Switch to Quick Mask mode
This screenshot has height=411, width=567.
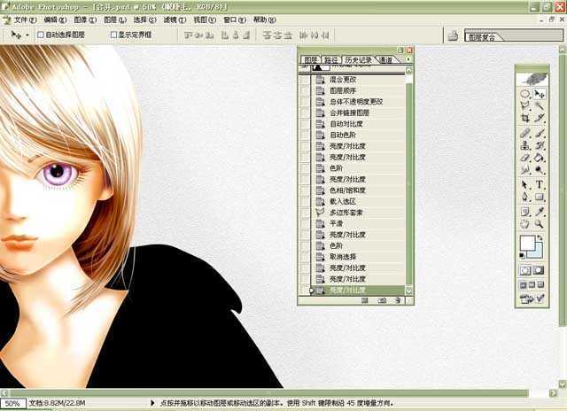click(x=540, y=270)
